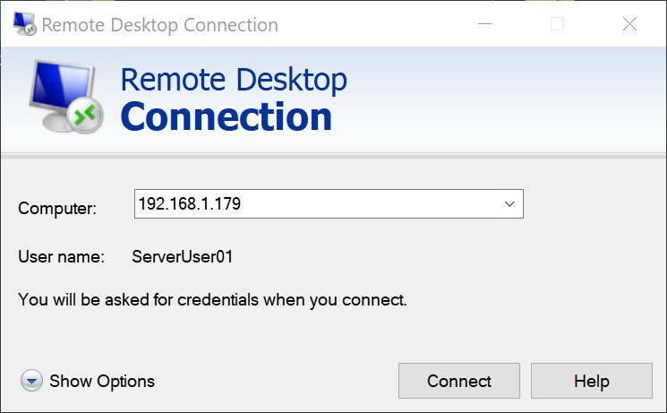
Task: Click the ServerUser01 user name text
Action: (182, 257)
